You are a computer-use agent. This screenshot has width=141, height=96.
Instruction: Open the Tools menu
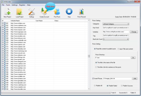tap(8, 5)
